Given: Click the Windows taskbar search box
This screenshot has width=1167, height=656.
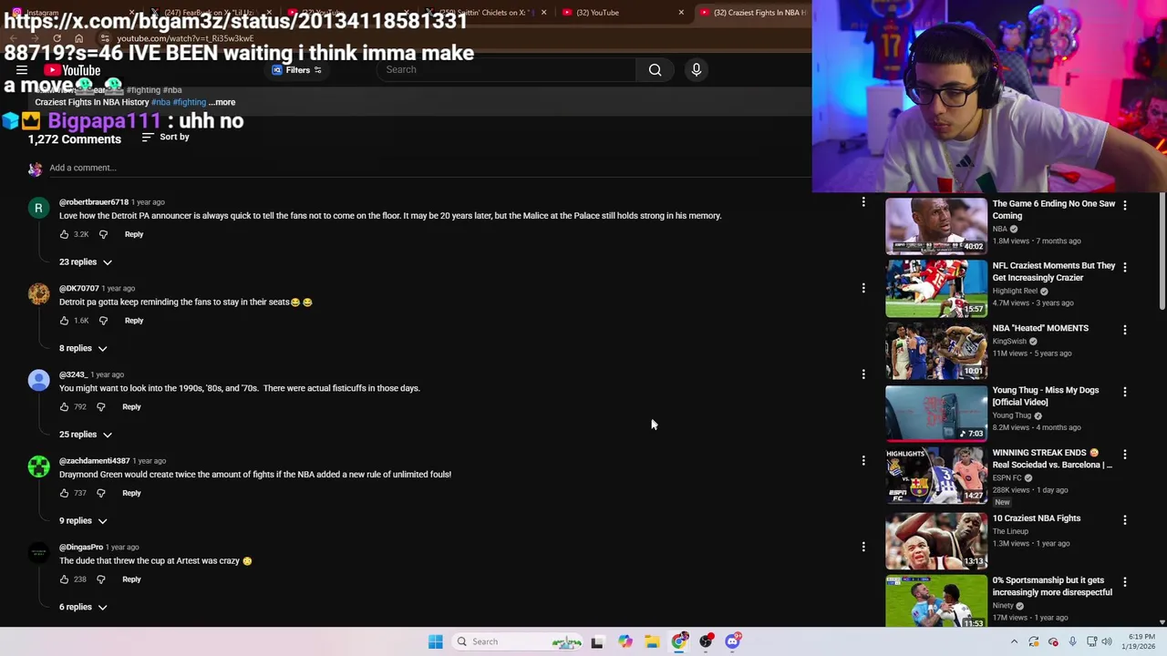Looking at the screenshot, I should coord(516,641).
